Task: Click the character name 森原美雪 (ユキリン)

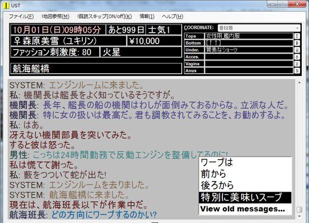Action: pyautogui.click(x=68, y=41)
